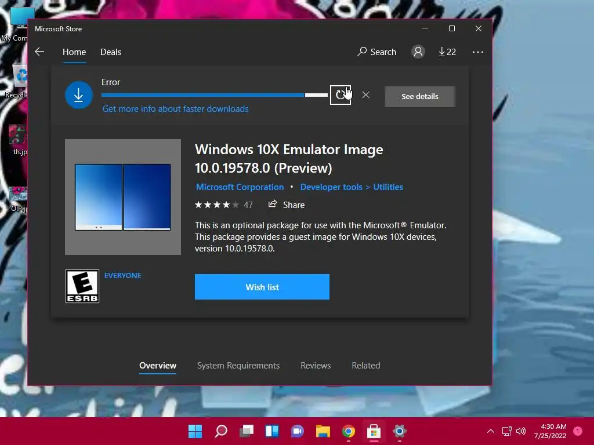Open Get more info about faster downloads link

175,109
